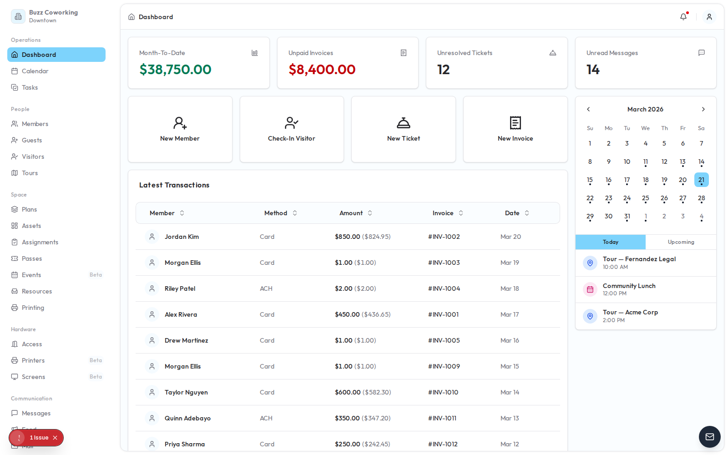Click the New Member quick action
Viewport: 728px width, 455px height.
tap(180, 129)
